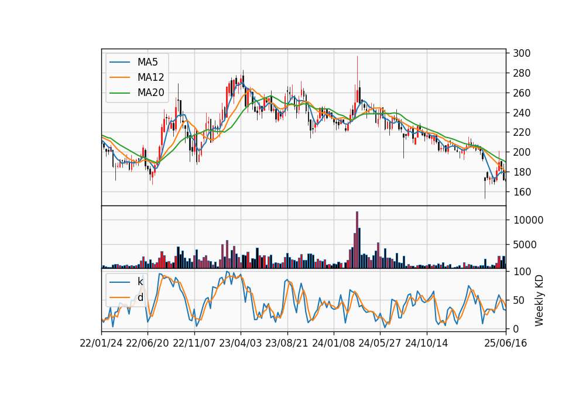Click the k legend label in KD panel
This screenshot has height=404, width=562.
[x=140, y=282]
